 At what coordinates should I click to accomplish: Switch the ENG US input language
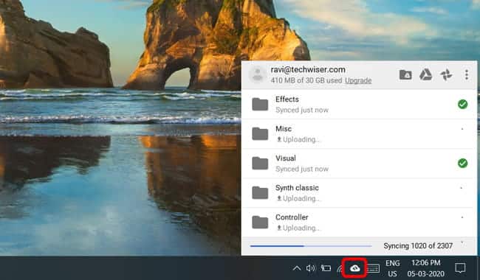tap(392, 268)
